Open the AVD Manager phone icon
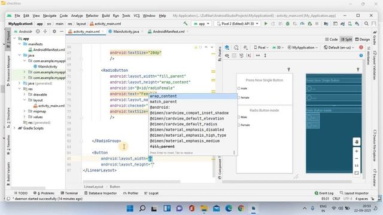This screenshot has width=383, height=215. (349, 24)
